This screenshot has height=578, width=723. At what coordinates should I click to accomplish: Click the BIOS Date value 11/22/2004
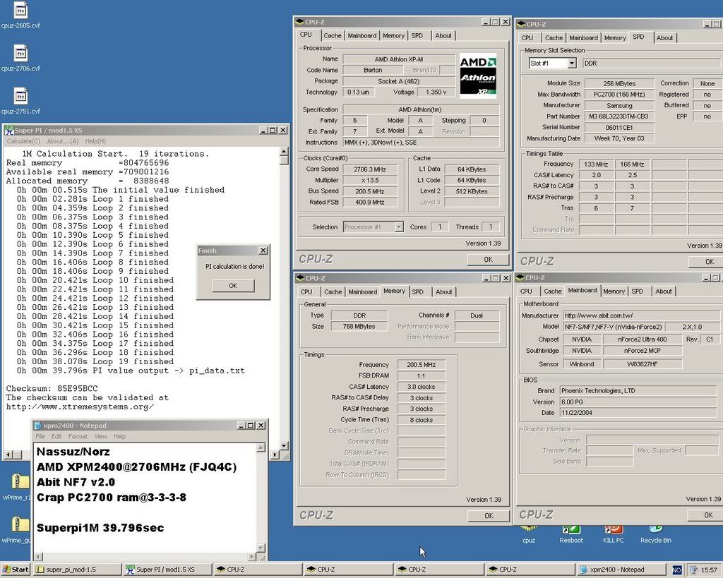click(x=638, y=413)
